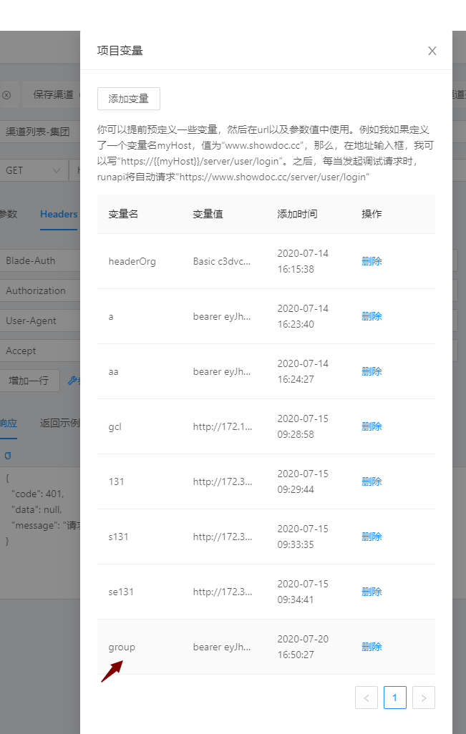This screenshot has width=466, height=734.
Task: Switch to Headers tab in background
Action: pyautogui.click(x=59, y=214)
